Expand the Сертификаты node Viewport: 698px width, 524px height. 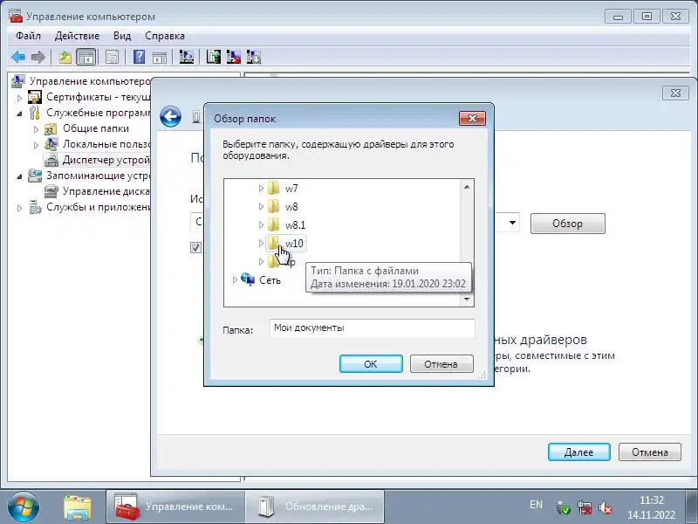(x=19, y=97)
